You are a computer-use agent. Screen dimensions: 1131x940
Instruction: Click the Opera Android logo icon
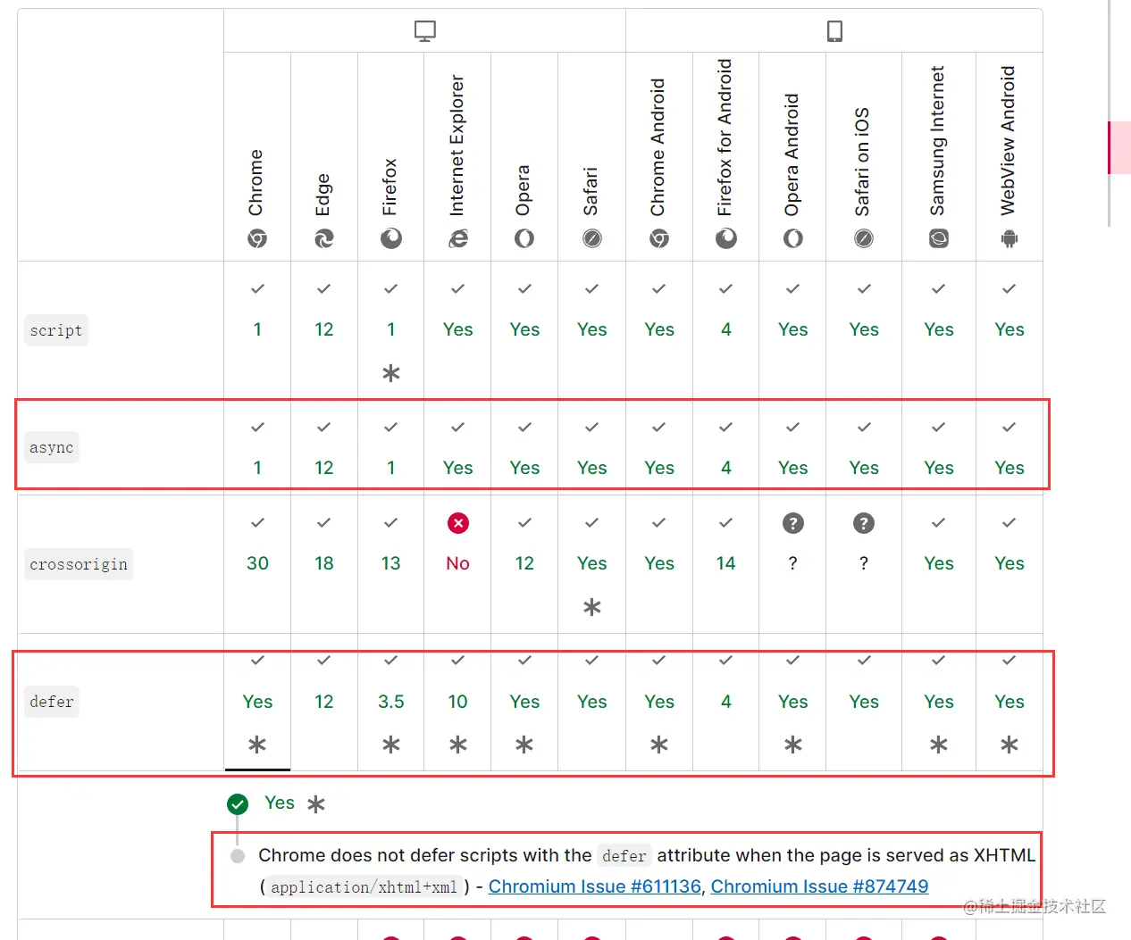tap(793, 238)
